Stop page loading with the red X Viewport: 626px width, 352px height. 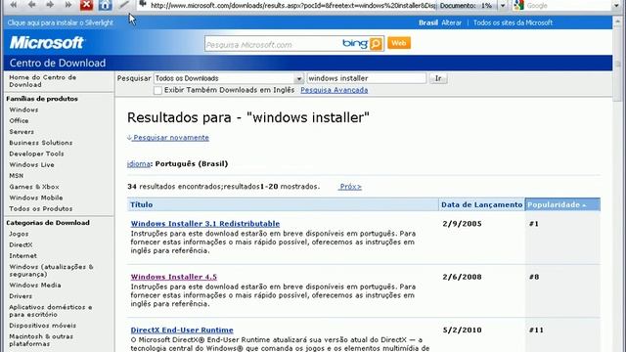(x=86, y=5)
